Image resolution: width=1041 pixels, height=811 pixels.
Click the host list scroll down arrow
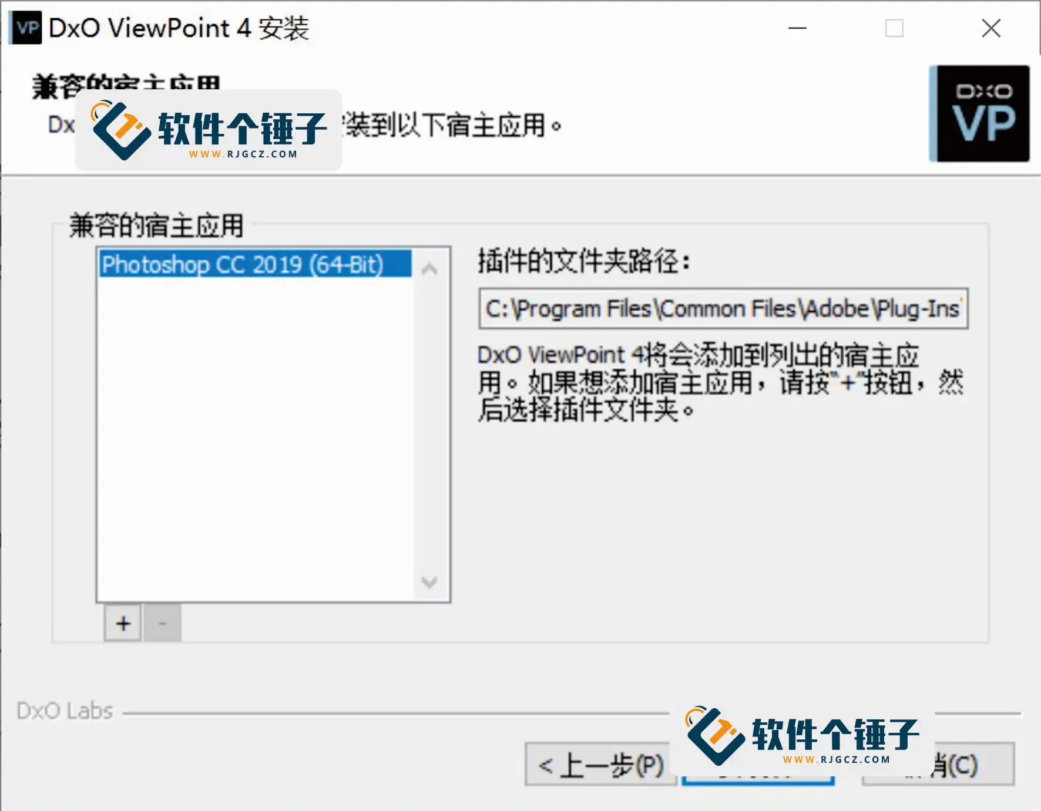point(429,582)
